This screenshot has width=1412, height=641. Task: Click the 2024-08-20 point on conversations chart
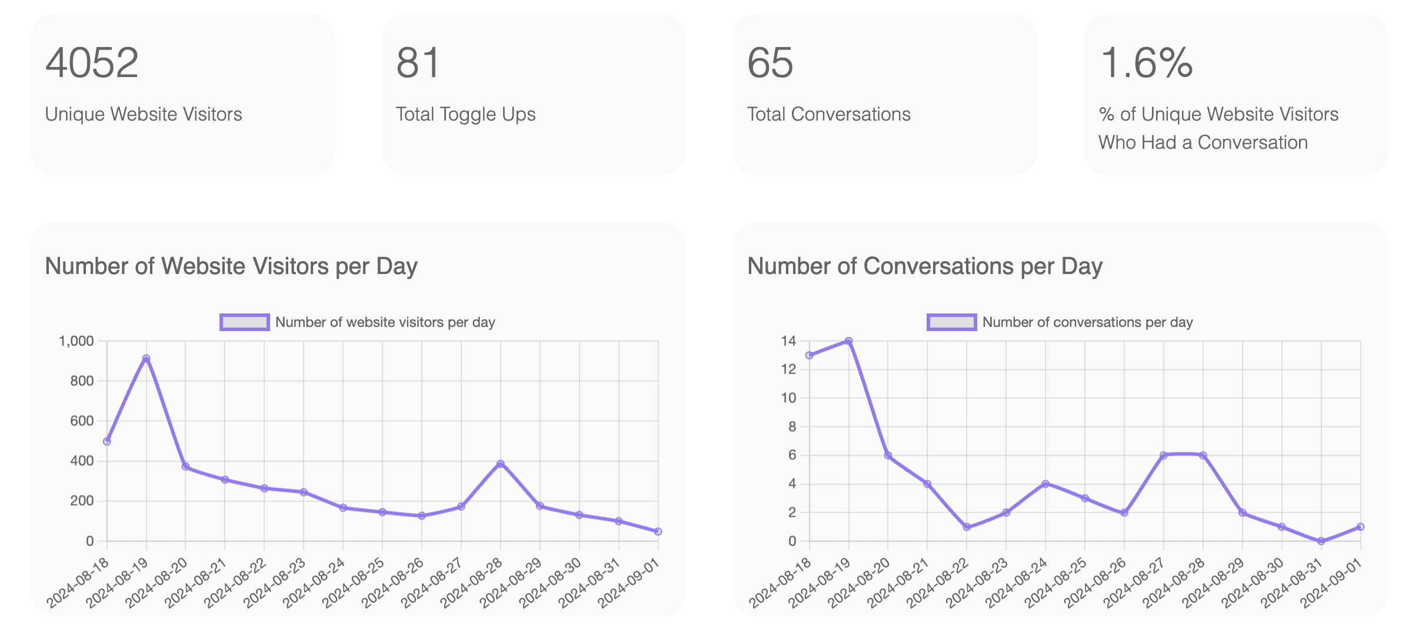click(x=888, y=455)
